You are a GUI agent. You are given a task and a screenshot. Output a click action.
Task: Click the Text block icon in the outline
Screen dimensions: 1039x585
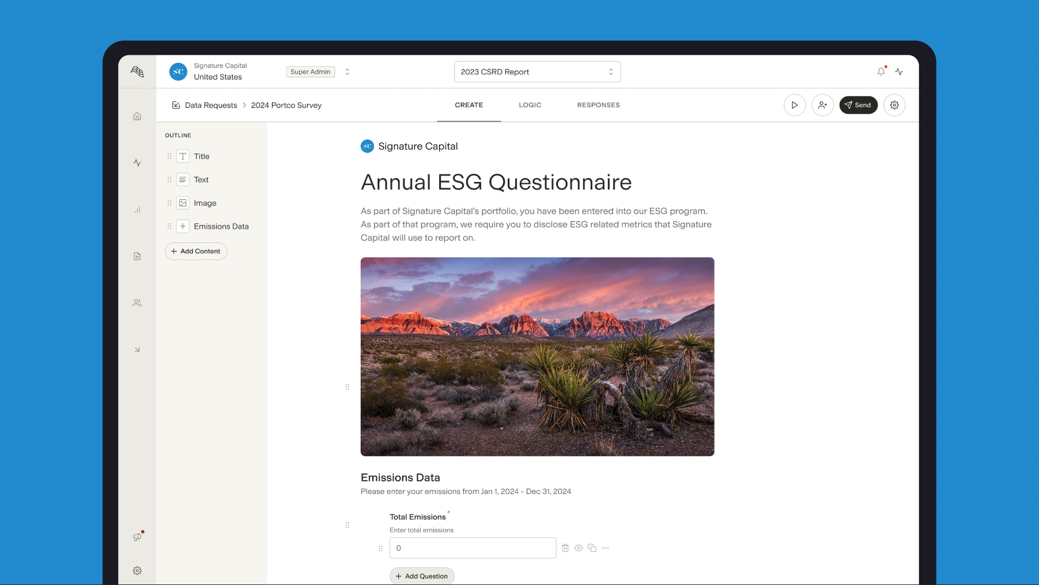(183, 180)
